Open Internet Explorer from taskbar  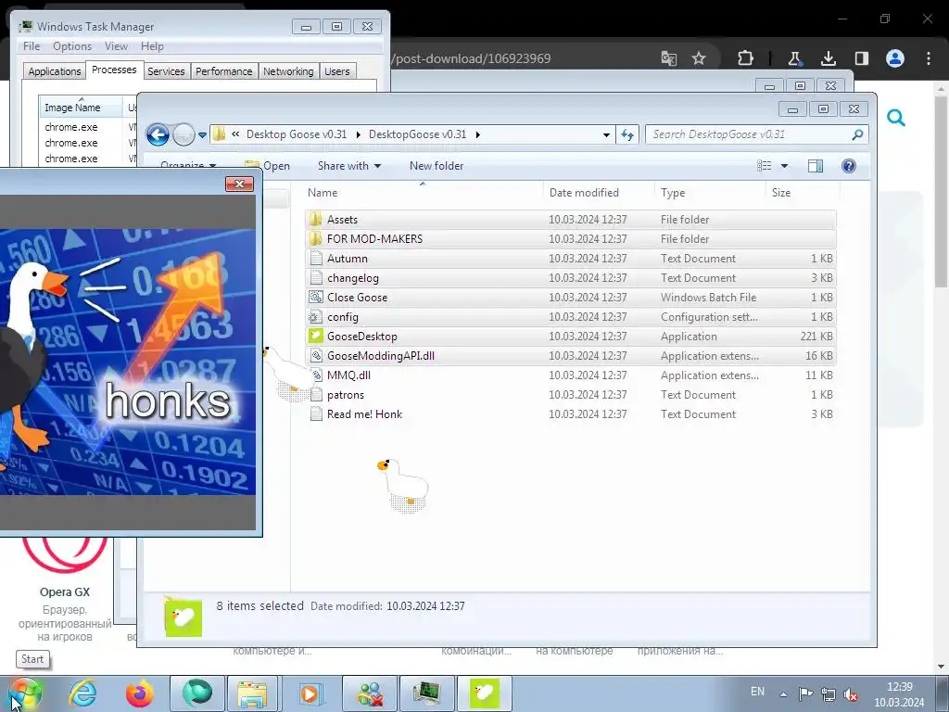(82, 693)
